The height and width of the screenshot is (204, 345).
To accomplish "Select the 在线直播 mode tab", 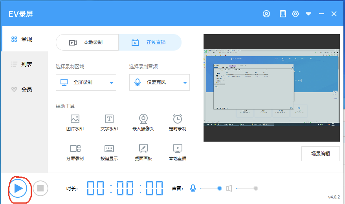I will tap(150, 42).
